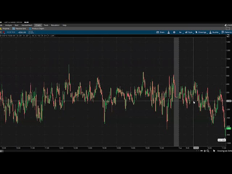Open the Flexible Grid subtab

(x=19, y=29)
